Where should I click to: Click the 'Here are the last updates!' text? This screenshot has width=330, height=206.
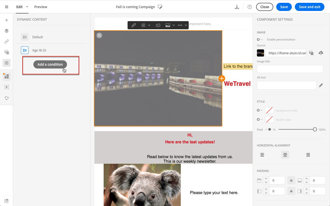[190, 142]
